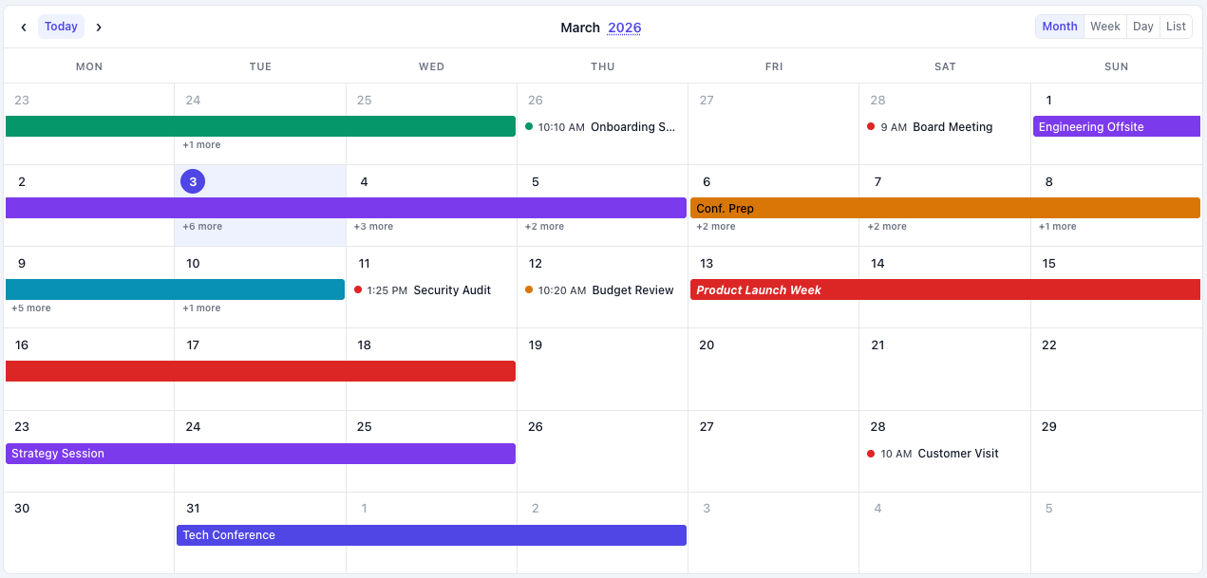Switch the calendar to Day view

[x=1142, y=26]
